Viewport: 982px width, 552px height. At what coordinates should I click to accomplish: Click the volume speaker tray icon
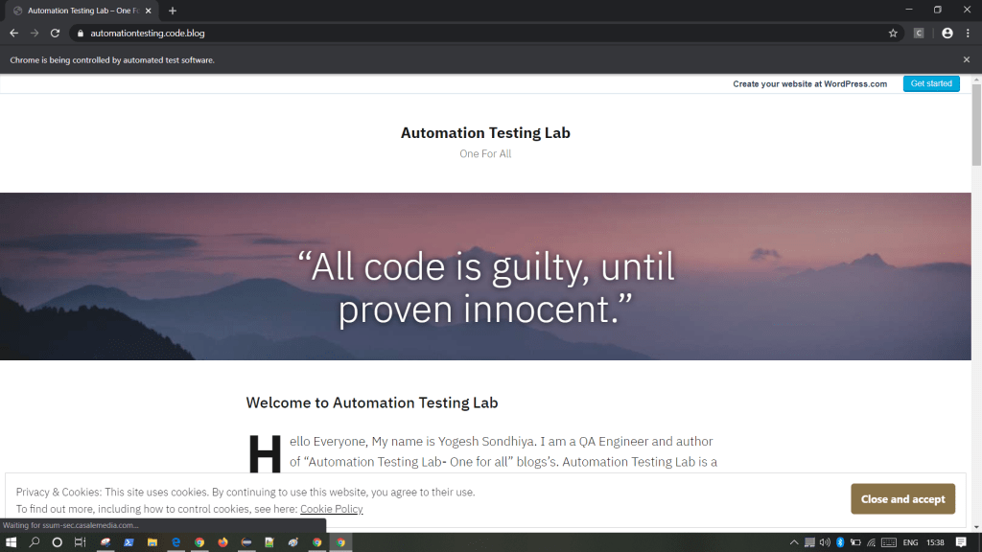(x=825, y=542)
